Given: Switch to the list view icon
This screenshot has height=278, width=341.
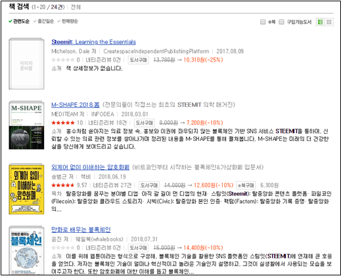Looking at the screenshot, I should [x=321, y=22].
